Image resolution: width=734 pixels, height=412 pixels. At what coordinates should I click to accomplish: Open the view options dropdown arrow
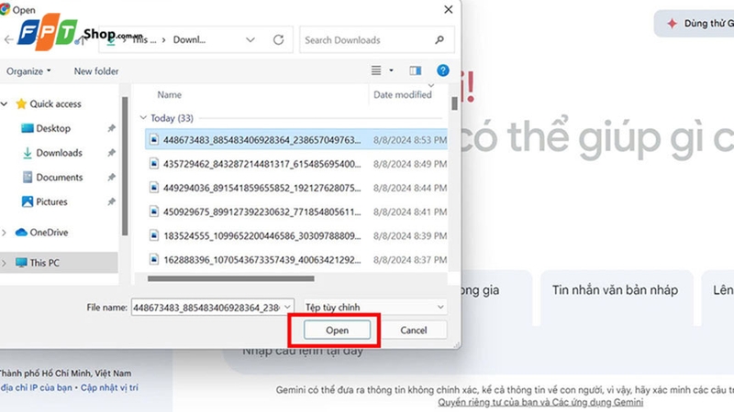click(392, 70)
